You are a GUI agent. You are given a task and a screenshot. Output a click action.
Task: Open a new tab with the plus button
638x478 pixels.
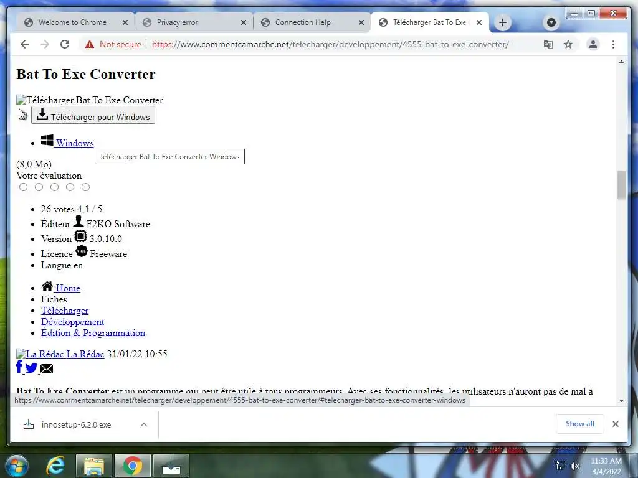[503, 22]
